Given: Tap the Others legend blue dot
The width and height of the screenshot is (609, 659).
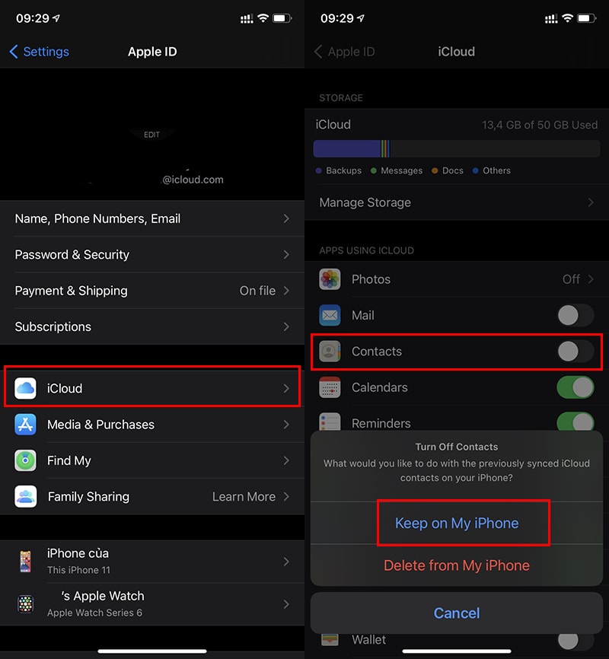Looking at the screenshot, I should tap(475, 170).
